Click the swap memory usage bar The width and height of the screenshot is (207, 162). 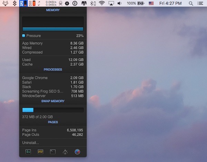point(53,110)
